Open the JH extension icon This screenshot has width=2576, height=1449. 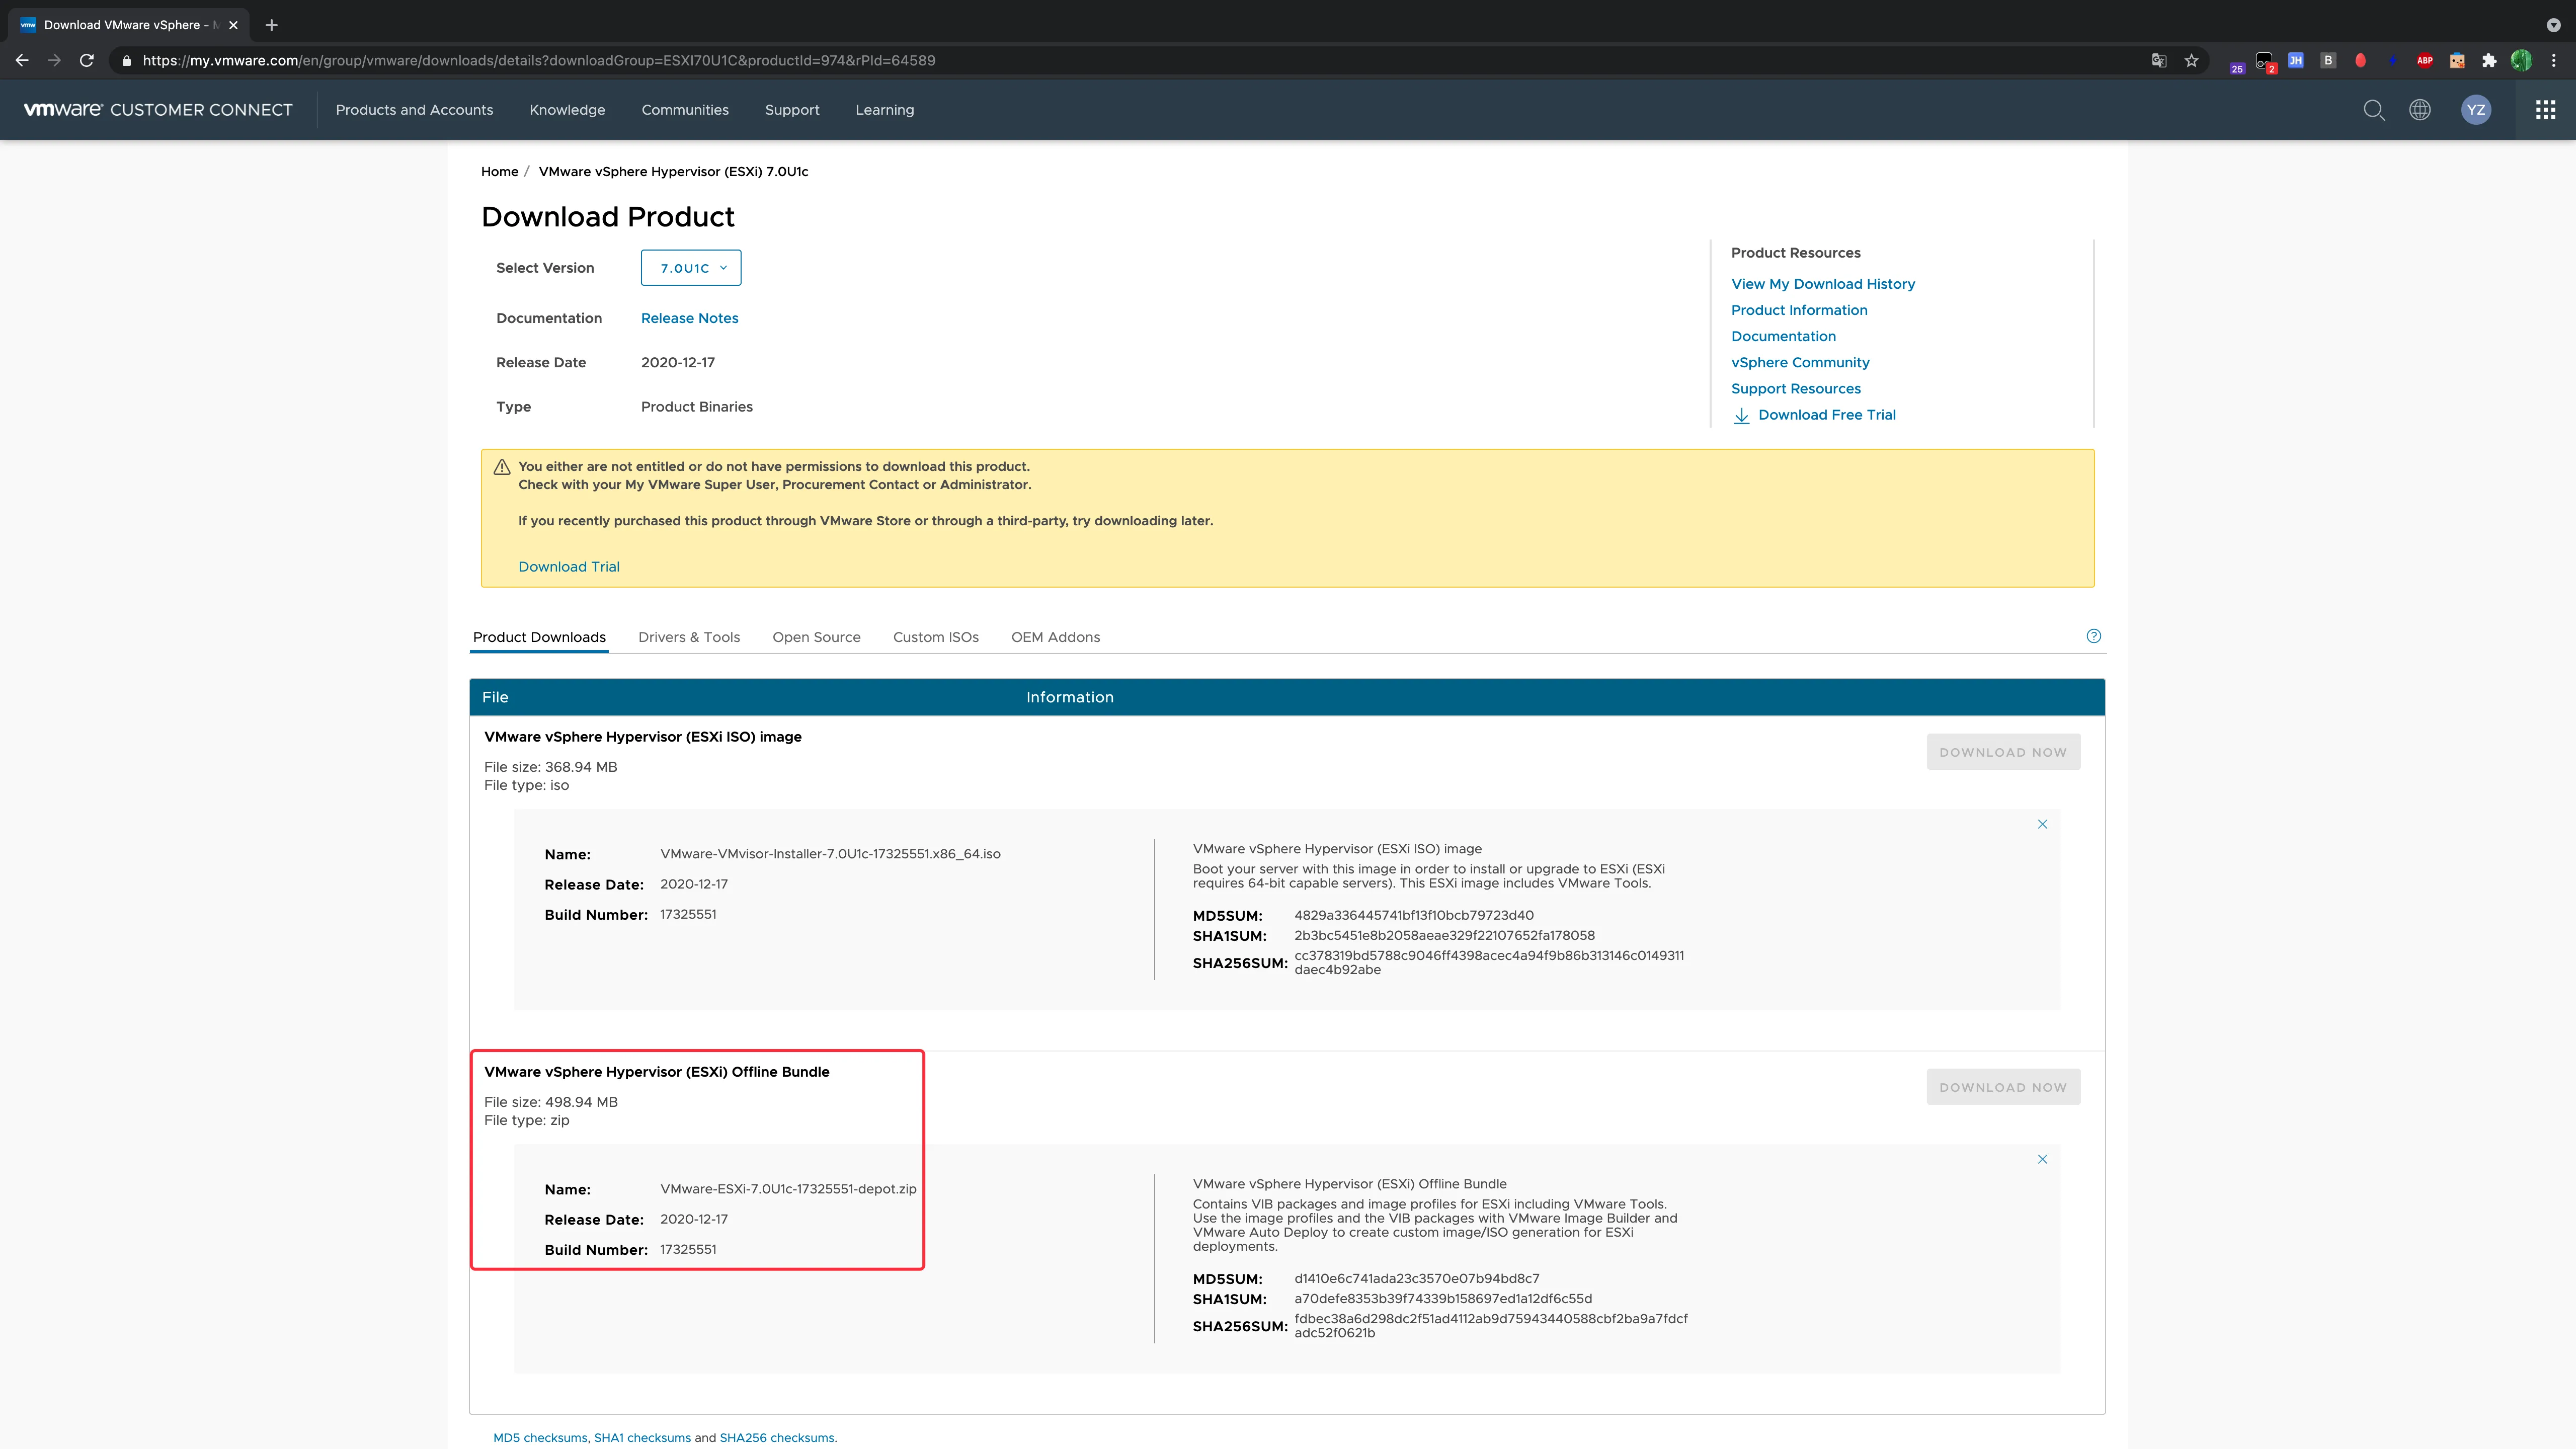click(x=2296, y=61)
